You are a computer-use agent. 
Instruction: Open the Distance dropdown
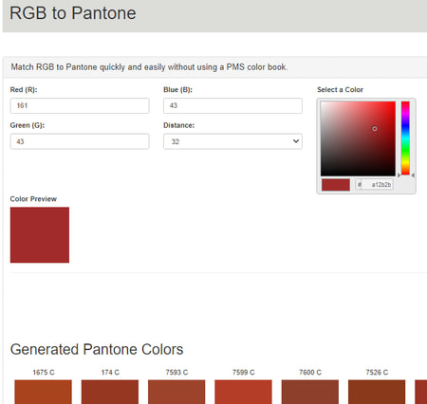click(x=232, y=141)
